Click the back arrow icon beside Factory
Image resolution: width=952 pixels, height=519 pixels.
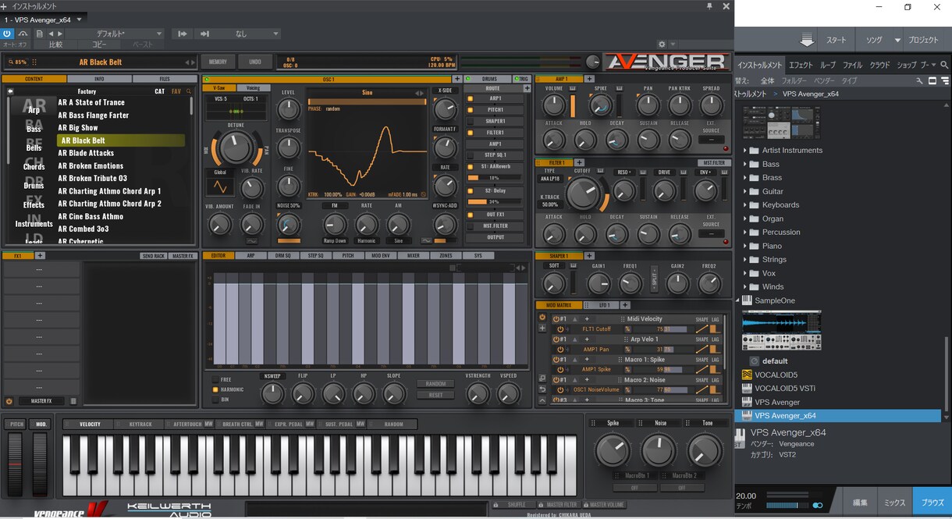tap(11, 91)
